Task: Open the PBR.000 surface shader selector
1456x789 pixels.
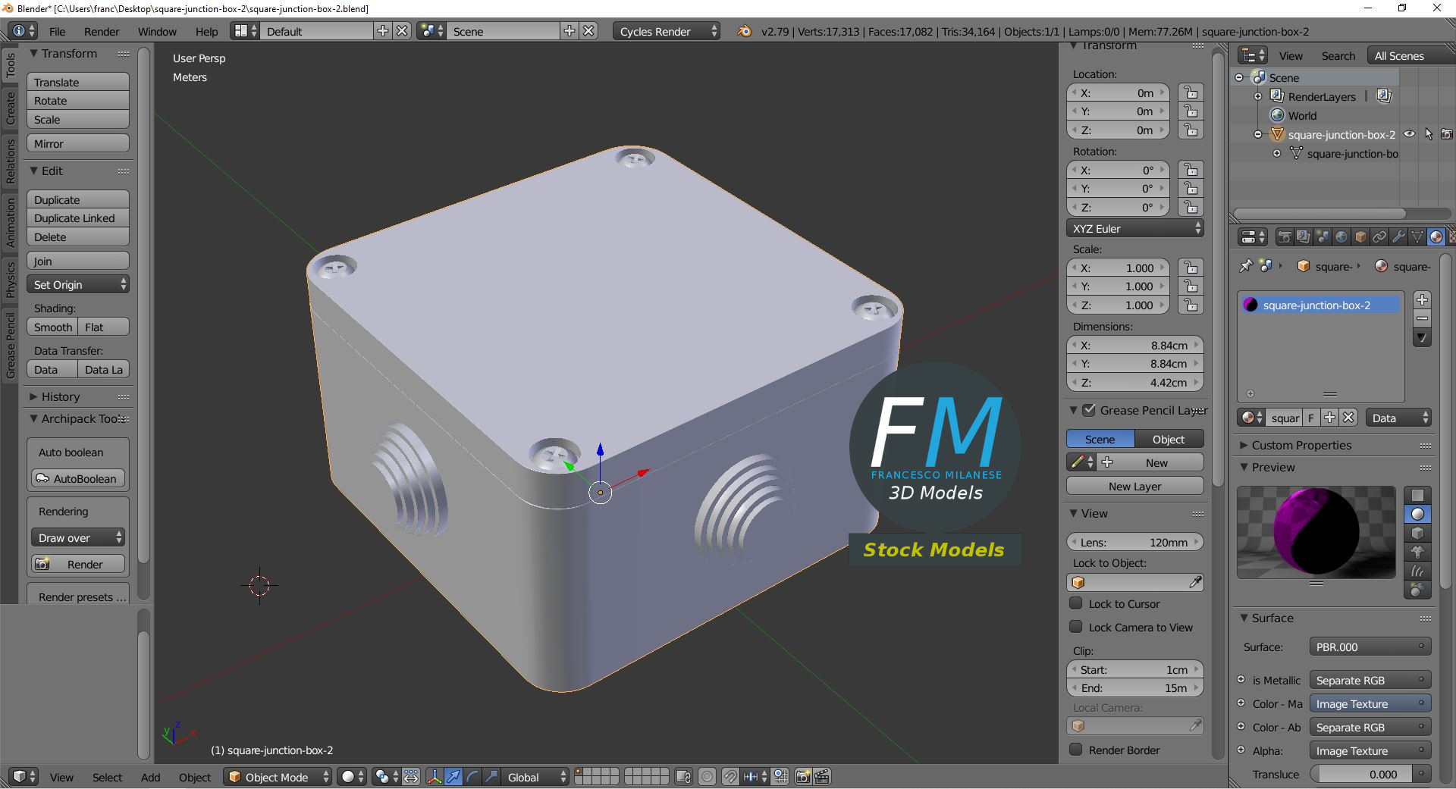Action: [x=1369, y=647]
